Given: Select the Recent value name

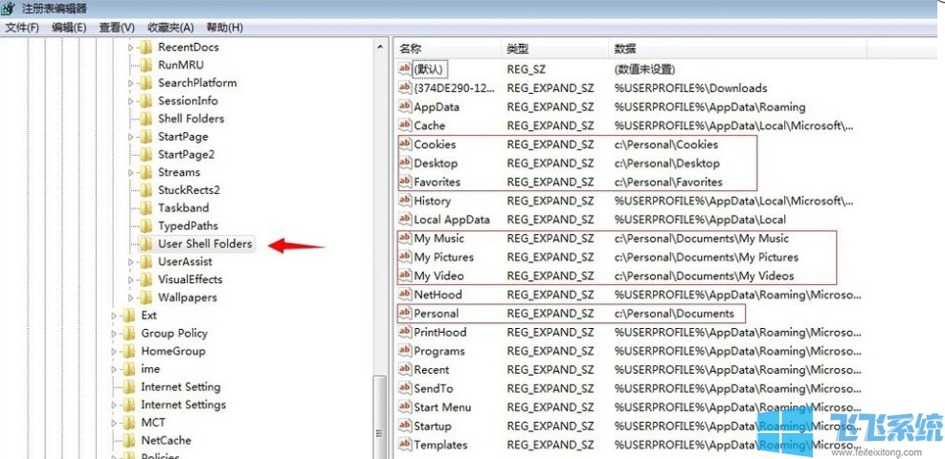Looking at the screenshot, I should (x=432, y=369).
